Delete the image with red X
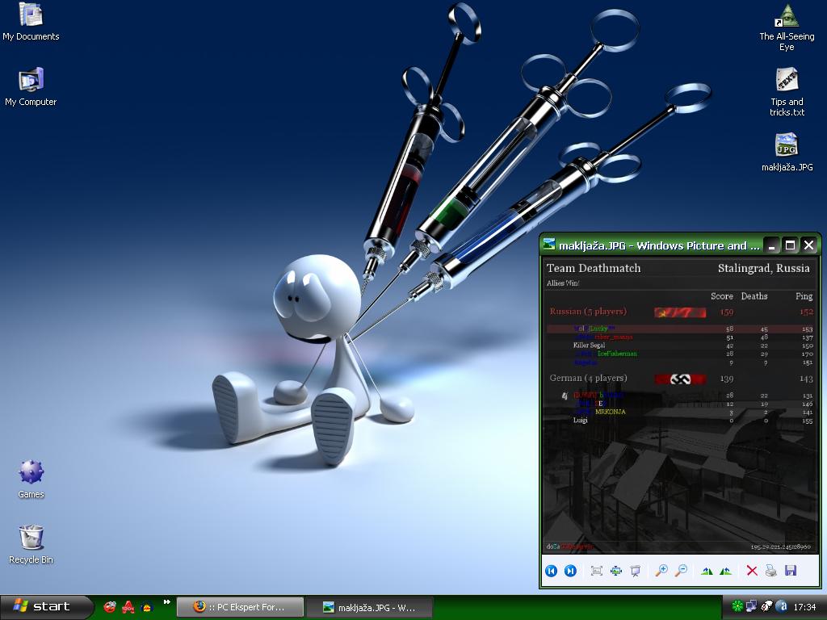 [x=752, y=571]
